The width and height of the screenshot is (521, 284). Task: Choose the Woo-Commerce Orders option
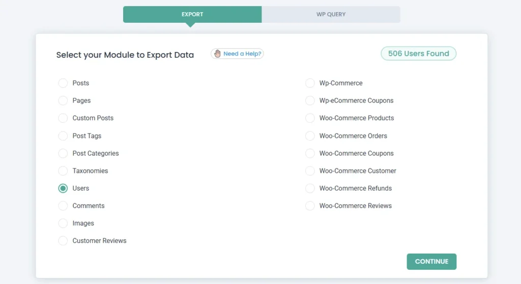tap(310, 136)
